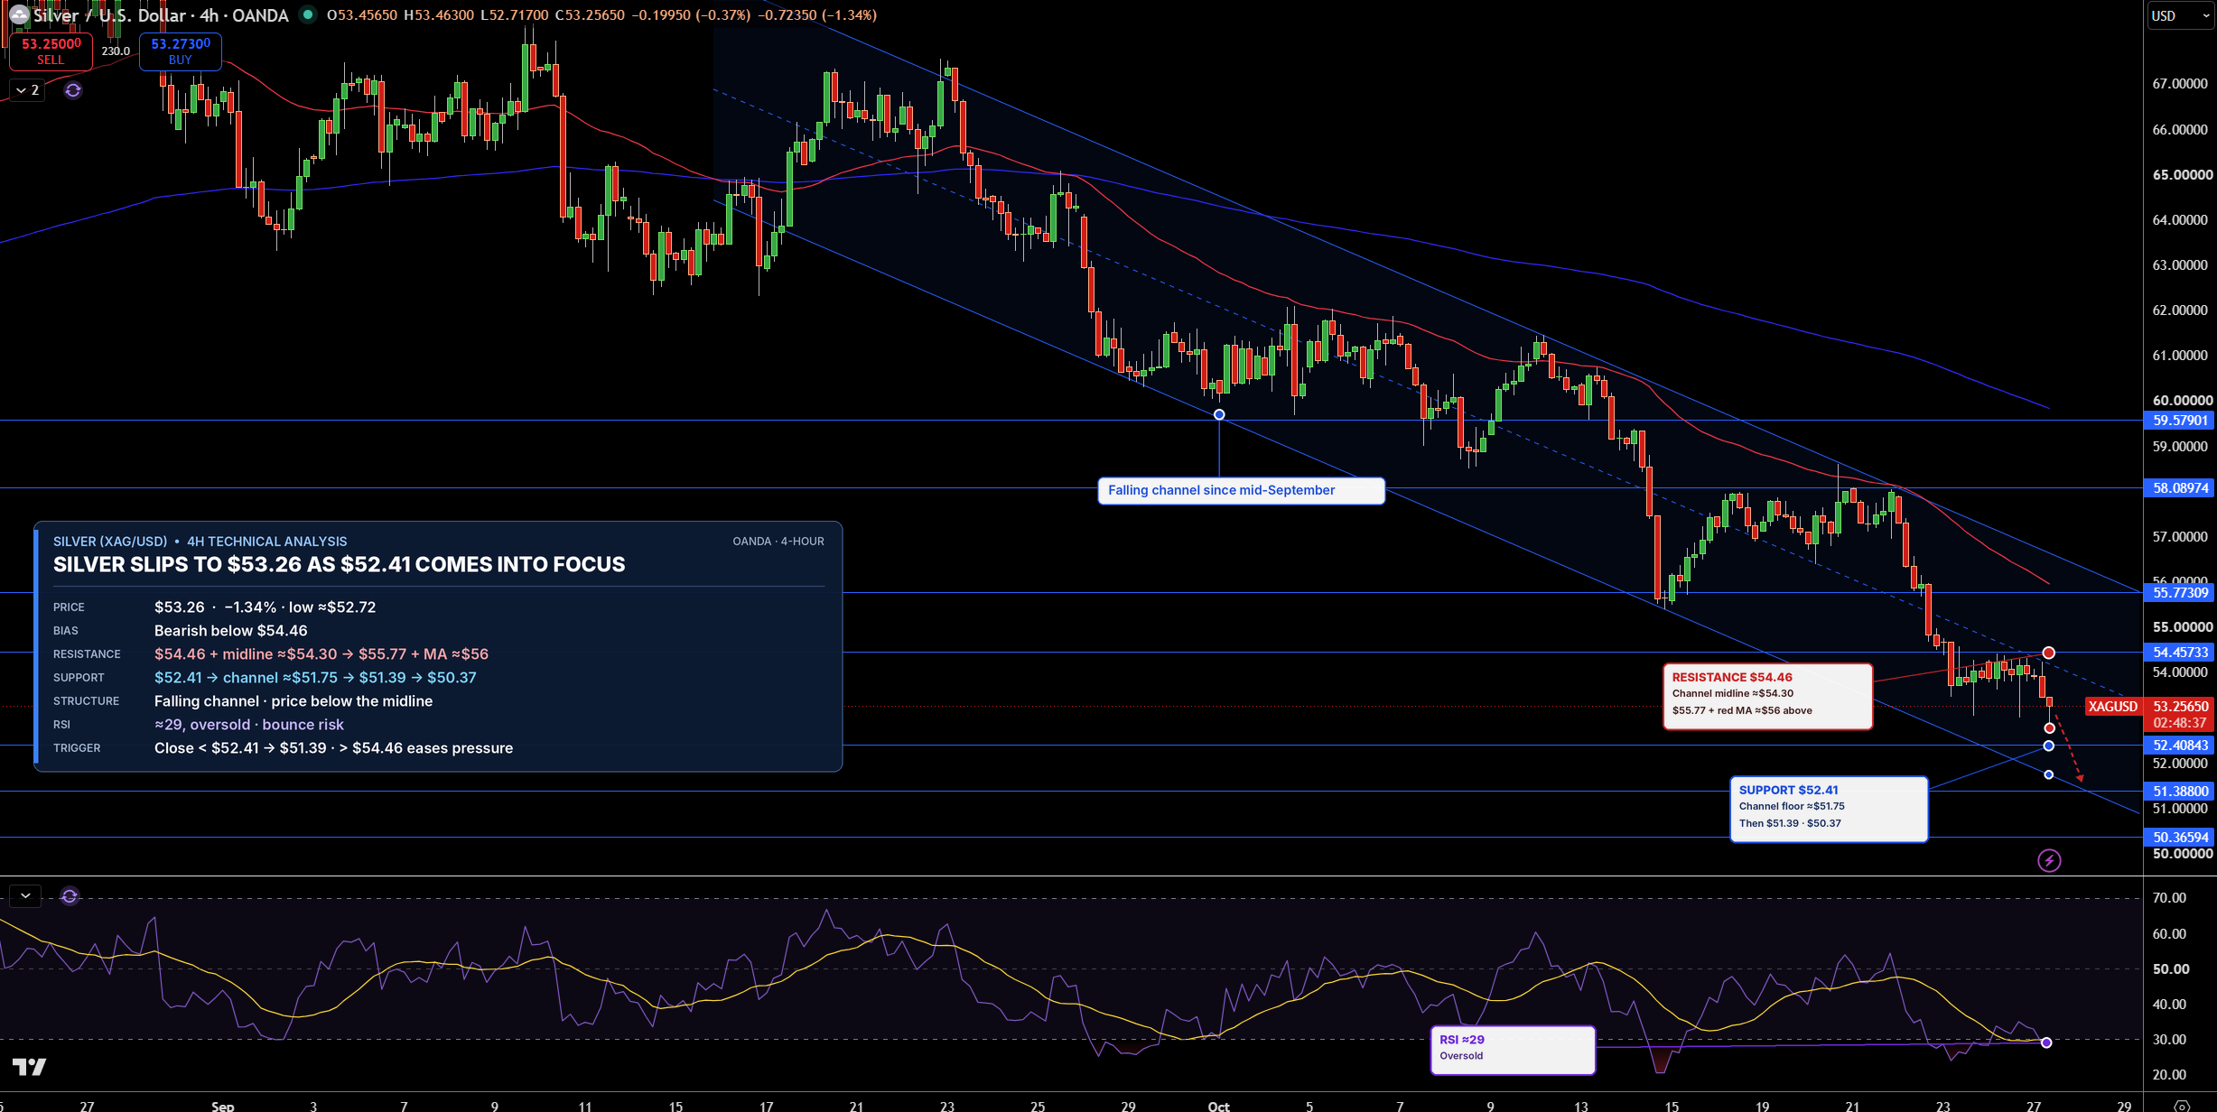The height and width of the screenshot is (1112, 2217).
Task: Collapse the indicator legend showing 2
Action: 27,90
